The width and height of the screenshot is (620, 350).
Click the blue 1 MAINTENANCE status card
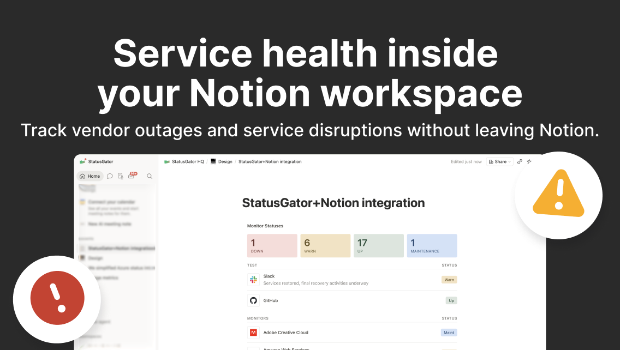tap(432, 246)
